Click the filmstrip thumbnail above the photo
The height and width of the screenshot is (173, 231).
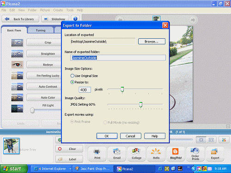click(x=157, y=18)
